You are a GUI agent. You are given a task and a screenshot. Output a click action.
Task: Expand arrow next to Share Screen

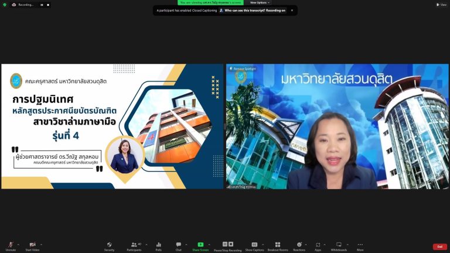coord(209,245)
